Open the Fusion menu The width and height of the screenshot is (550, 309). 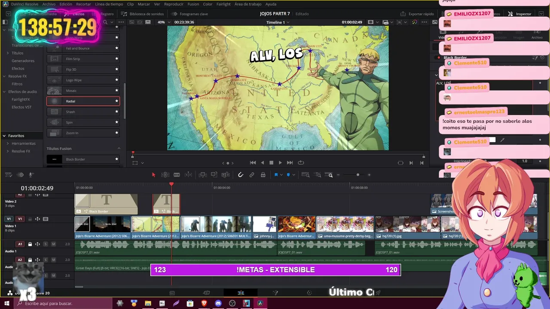[x=193, y=4]
